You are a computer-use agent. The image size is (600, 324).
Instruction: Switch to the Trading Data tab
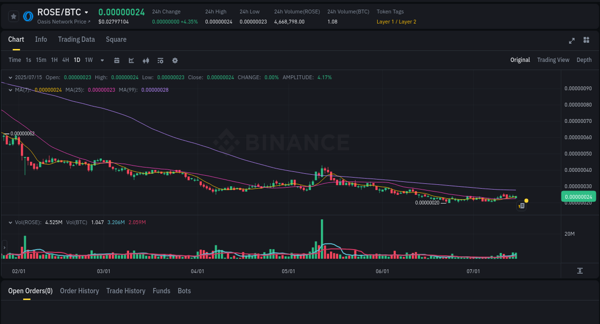click(76, 39)
